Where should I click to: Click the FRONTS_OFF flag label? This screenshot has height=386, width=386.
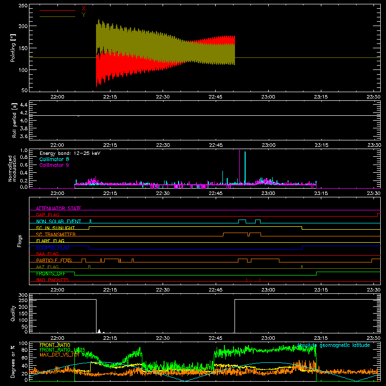(51, 274)
